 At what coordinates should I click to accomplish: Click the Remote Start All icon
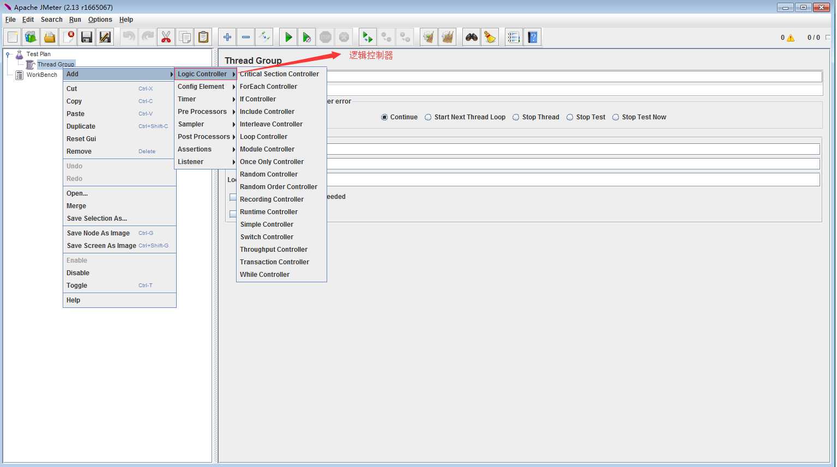pyautogui.click(x=368, y=37)
